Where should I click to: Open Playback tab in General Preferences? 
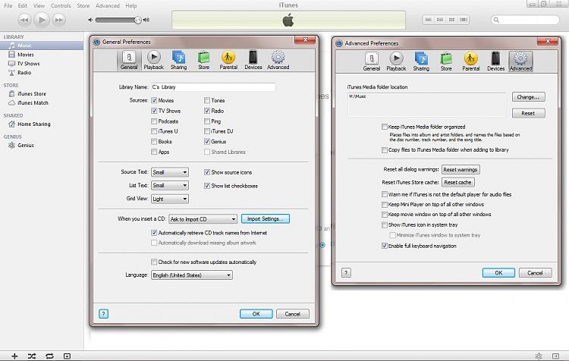point(153,60)
